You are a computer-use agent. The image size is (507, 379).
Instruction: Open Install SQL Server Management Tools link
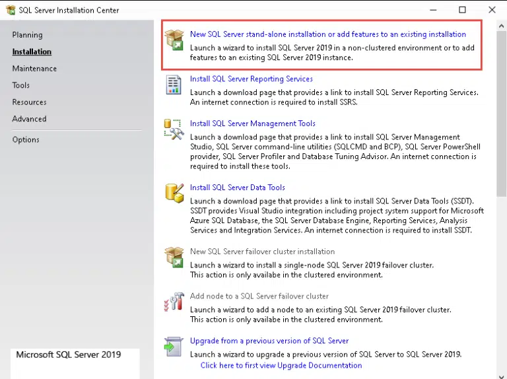coord(253,123)
